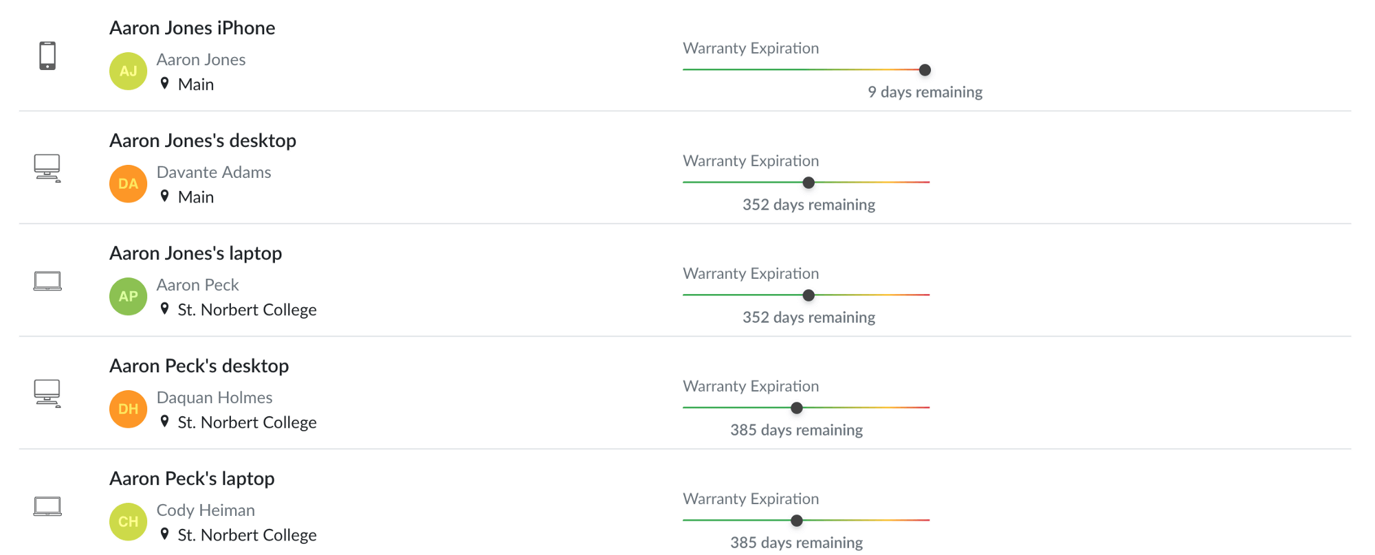Click the laptop icon for Aaron Peck's laptop
Image resolution: width=1375 pixels, height=555 pixels.
click(47, 506)
